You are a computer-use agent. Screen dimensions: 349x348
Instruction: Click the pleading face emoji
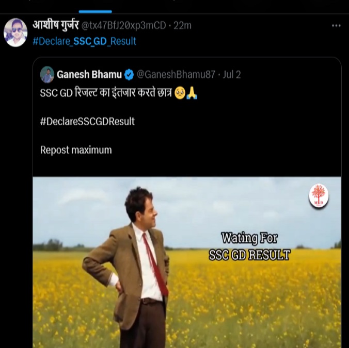(x=180, y=94)
